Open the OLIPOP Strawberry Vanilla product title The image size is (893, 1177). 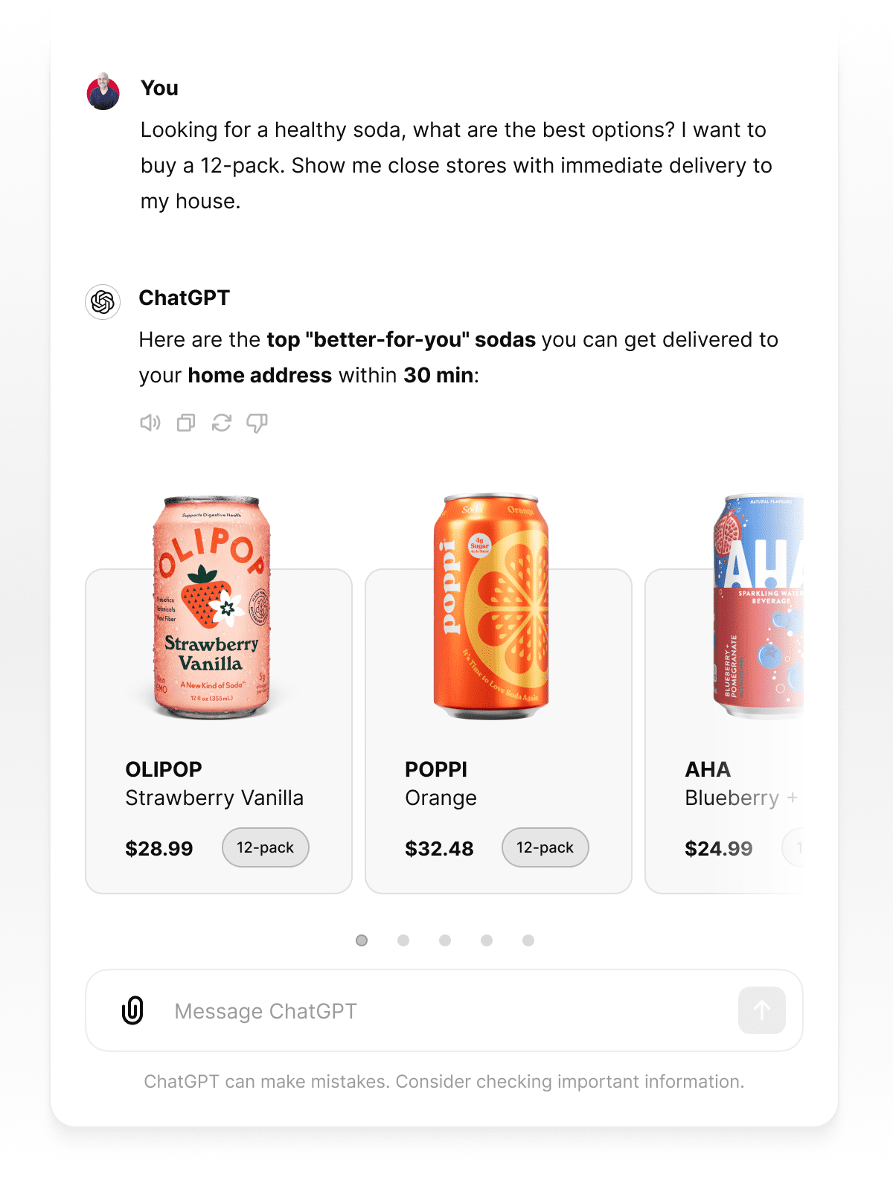pos(214,783)
